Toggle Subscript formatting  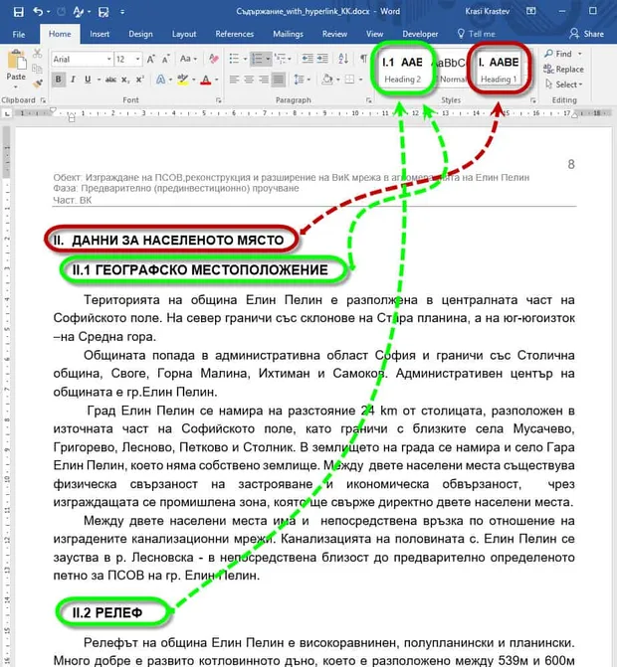[x=125, y=80]
